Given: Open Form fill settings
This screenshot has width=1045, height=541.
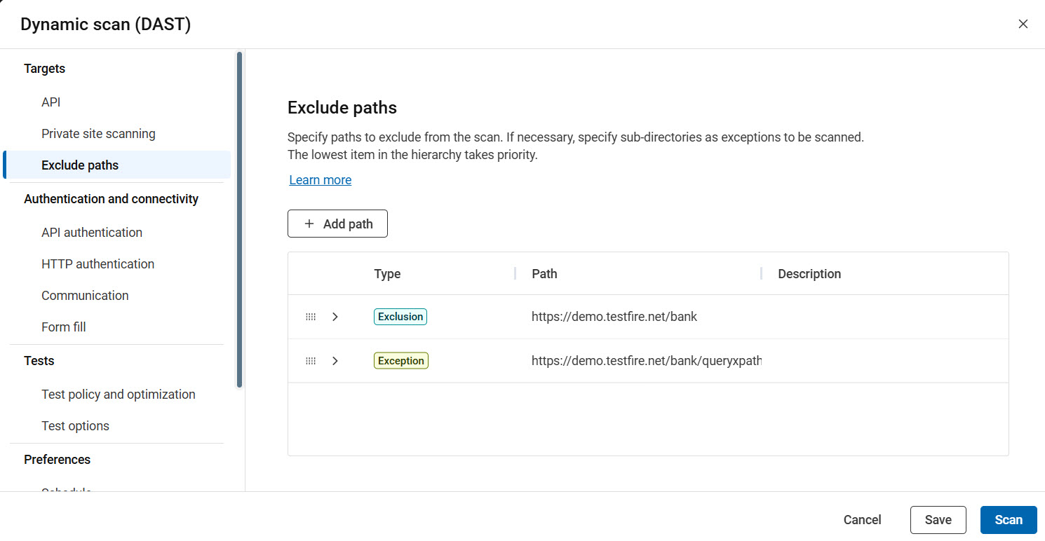Looking at the screenshot, I should click(x=64, y=327).
